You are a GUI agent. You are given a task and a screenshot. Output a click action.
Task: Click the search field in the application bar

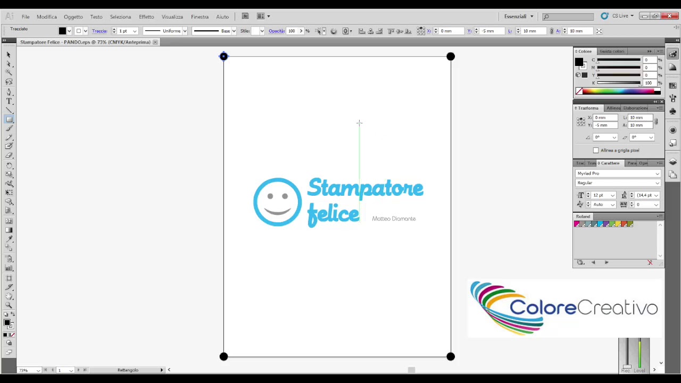pyautogui.click(x=568, y=16)
